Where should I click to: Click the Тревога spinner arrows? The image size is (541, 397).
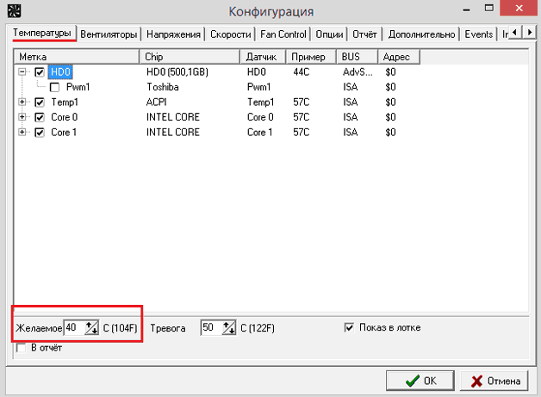[229, 327]
